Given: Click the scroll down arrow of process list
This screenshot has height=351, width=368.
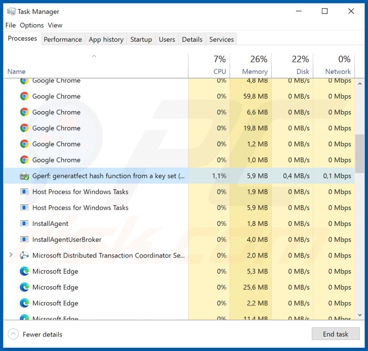Looking at the screenshot, I should (x=360, y=315).
